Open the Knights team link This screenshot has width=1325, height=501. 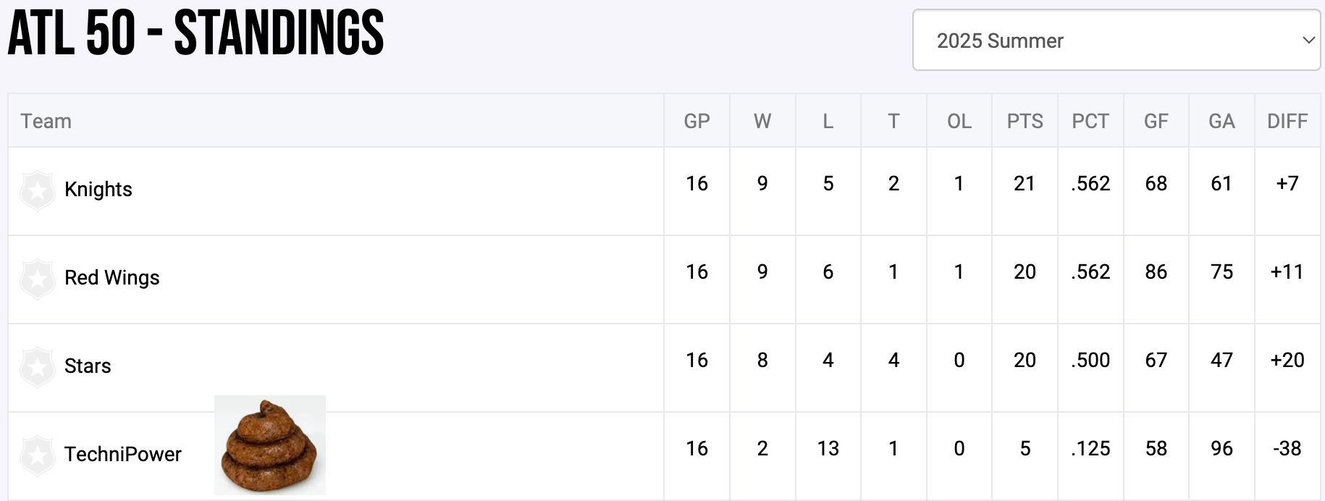[x=98, y=190]
